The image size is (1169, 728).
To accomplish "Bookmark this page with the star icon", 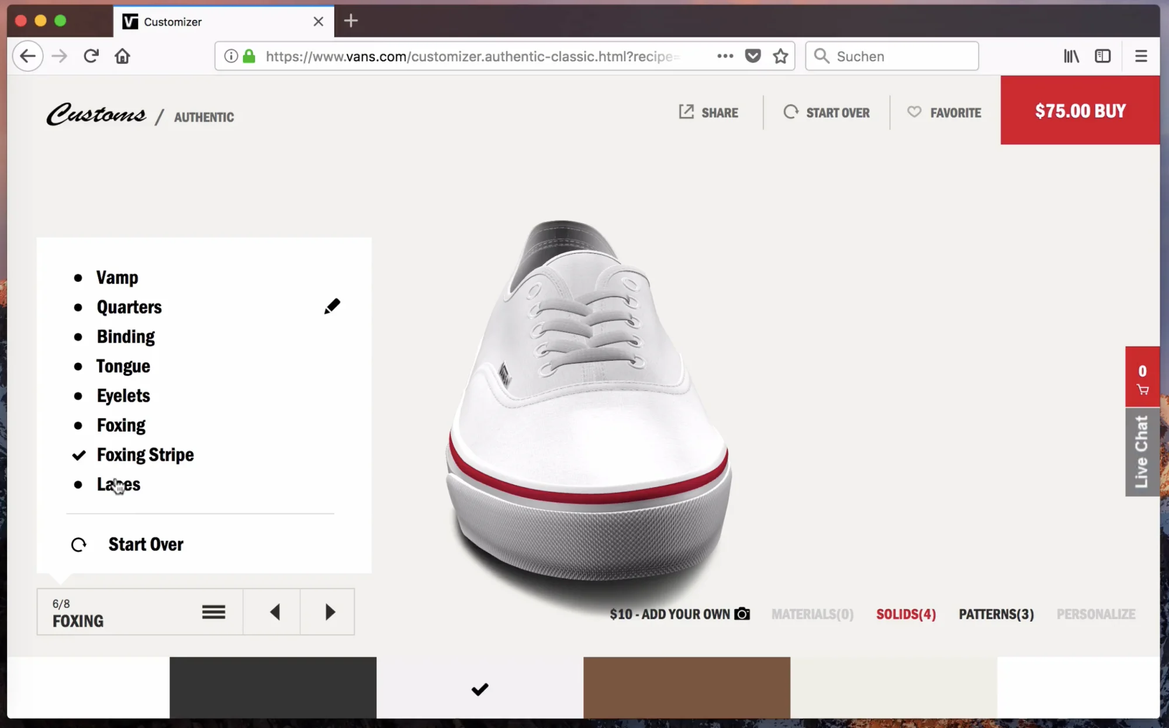I will click(780, 56).
